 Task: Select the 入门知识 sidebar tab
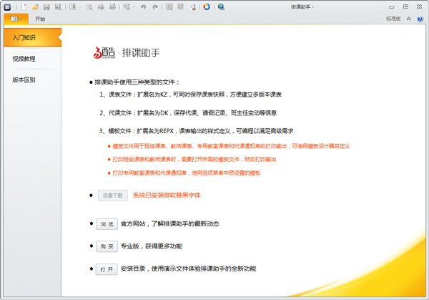point(33,37)
